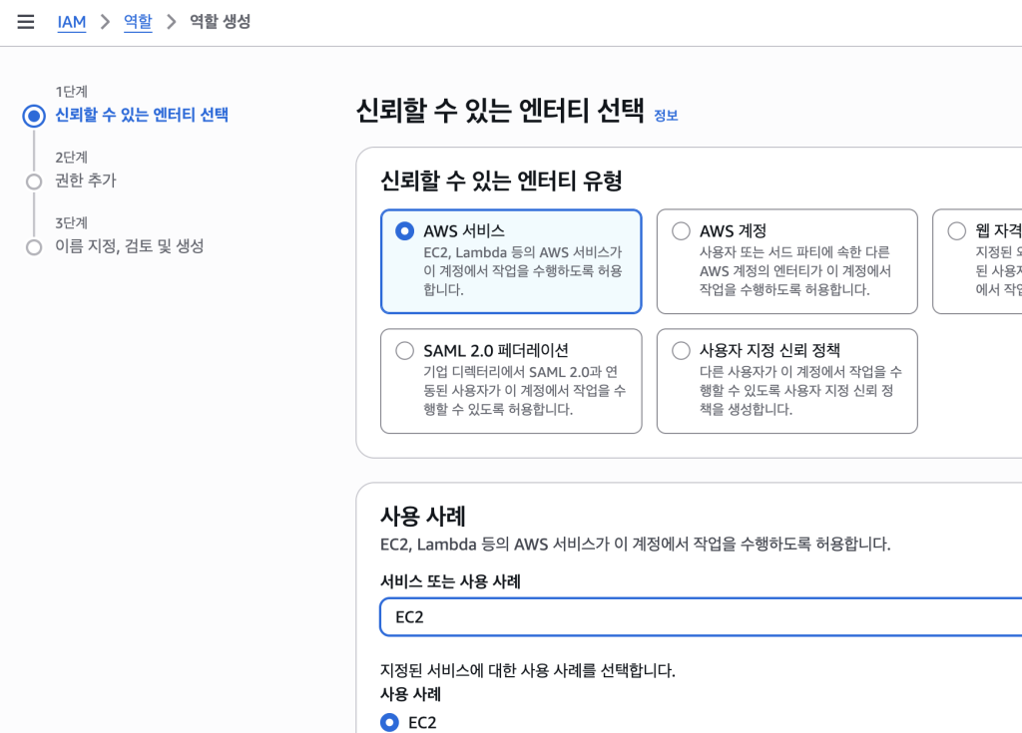The width and height of the screenshot is (1022, 733).
Task: Select the SAML 2.0 페더레이션 radio option
Action: coord(405,351)
